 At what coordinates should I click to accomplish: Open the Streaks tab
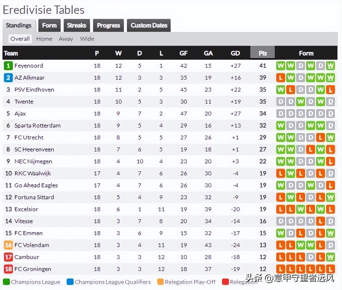[x=77, y=25]
